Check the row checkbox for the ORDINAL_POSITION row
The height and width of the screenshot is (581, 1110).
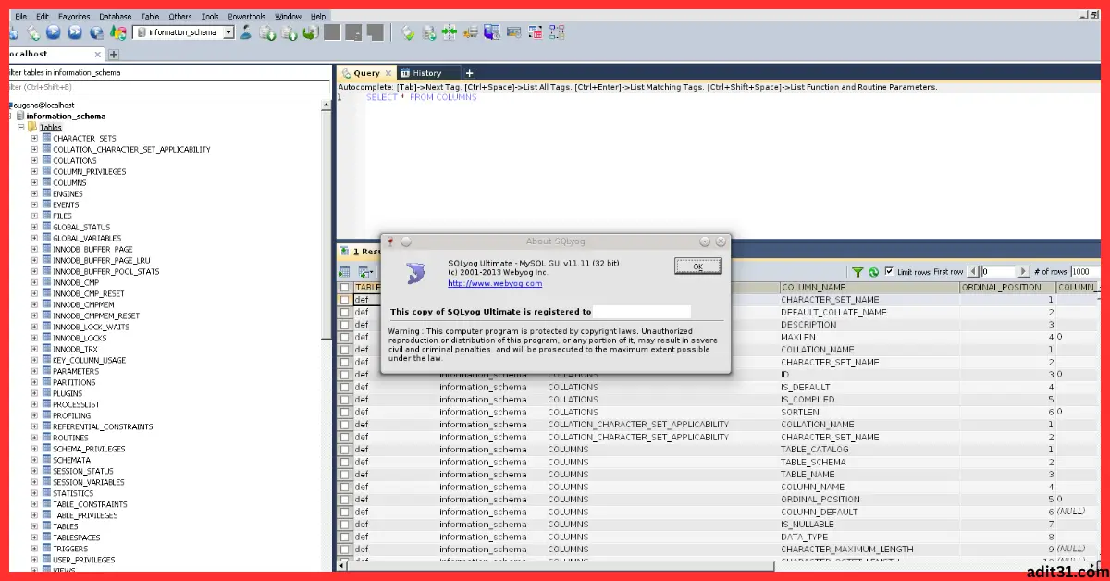coord(345,500)
